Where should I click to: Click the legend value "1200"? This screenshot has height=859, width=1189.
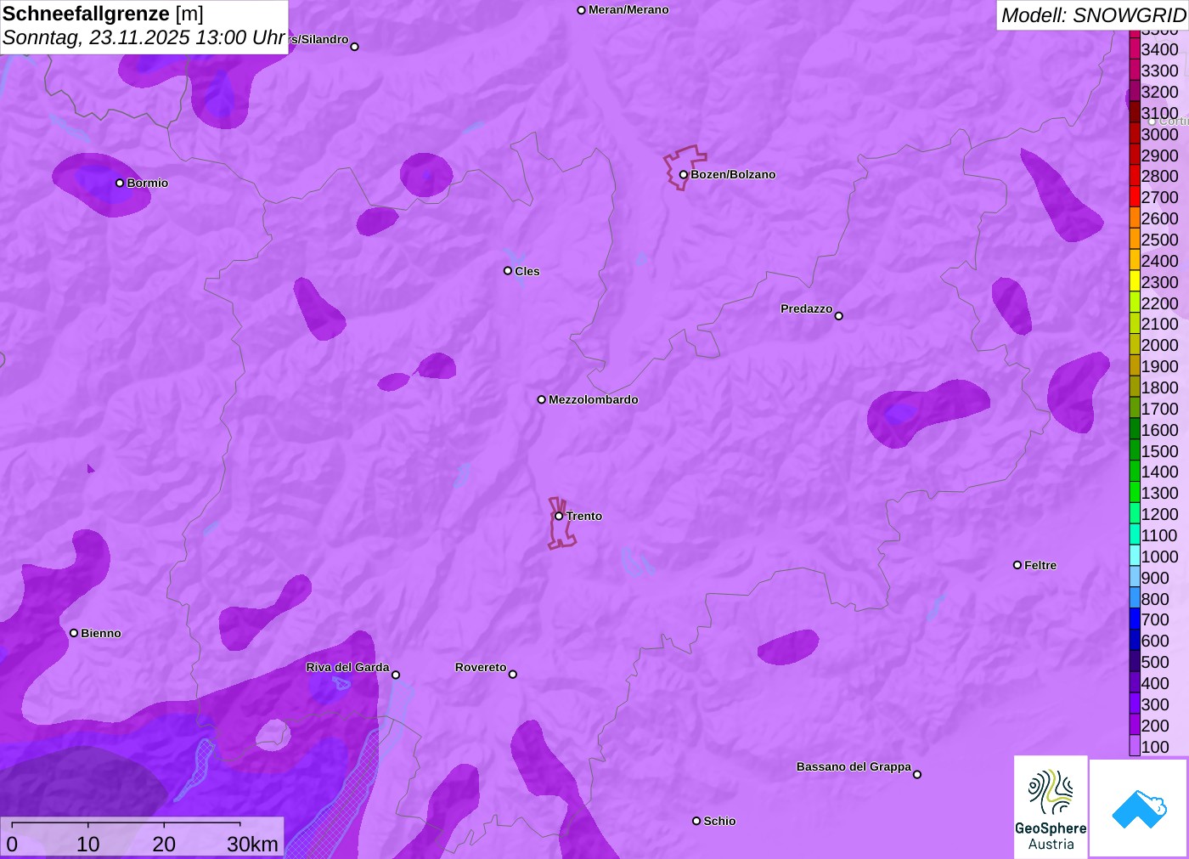click(x=1159, y=514)
